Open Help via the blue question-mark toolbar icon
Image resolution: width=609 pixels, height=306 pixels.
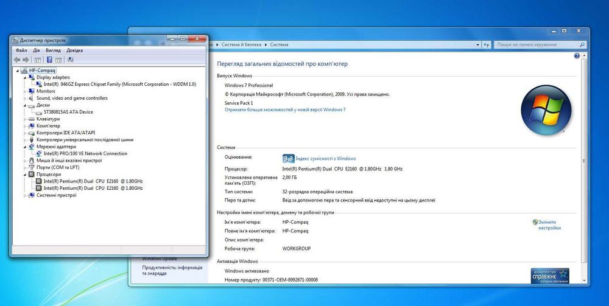point(49,60)
